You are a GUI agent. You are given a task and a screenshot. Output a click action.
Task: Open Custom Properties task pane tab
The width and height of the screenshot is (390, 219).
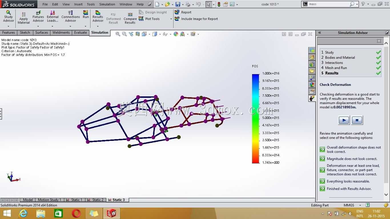(x=312, y=92)
